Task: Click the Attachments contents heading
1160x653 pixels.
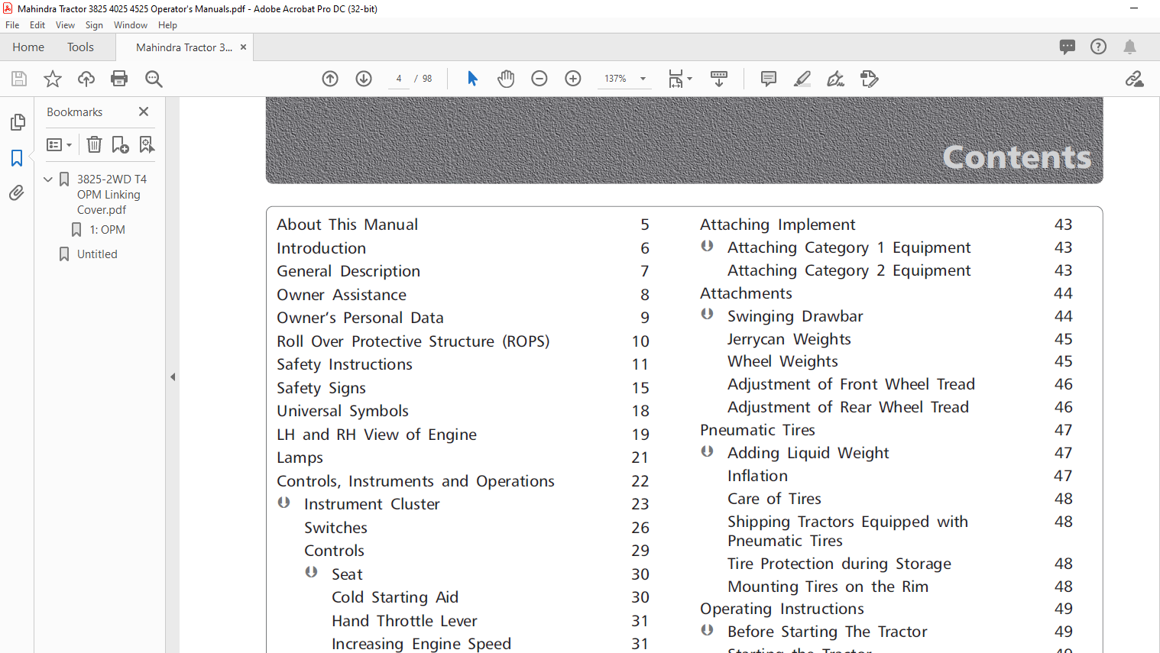Action: (x=746, y=293)
